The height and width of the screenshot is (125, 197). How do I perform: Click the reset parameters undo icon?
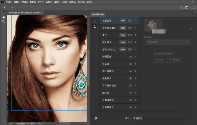[191, 29]
